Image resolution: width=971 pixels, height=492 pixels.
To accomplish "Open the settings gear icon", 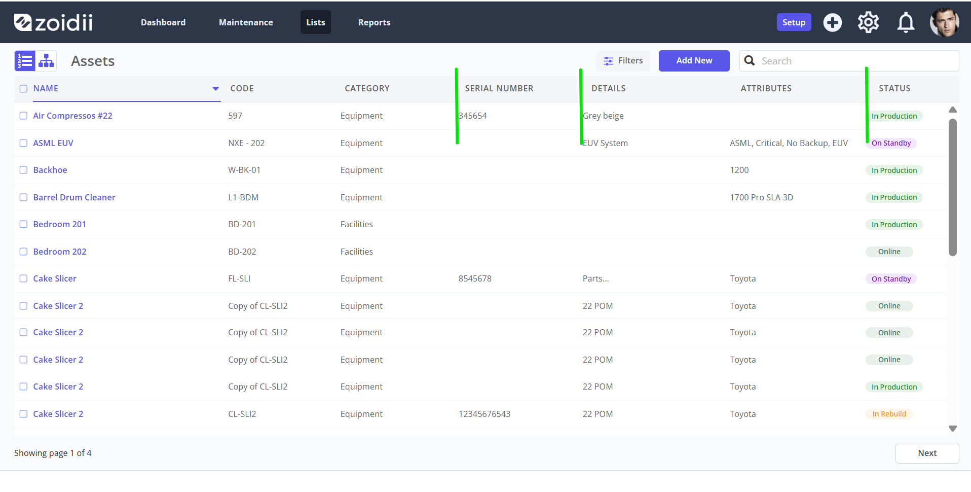I will (868, 22).
